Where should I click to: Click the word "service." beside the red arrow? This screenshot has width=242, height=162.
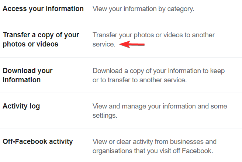[x=104, y=44]
